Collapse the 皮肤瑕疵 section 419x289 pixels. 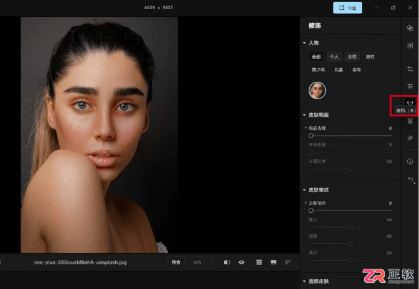pyautogui.click(x=304, y=115)
